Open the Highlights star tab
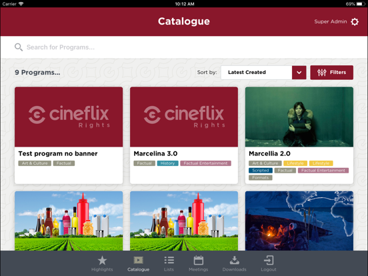Viewport: 368px width, 276px height. [102, 261]
